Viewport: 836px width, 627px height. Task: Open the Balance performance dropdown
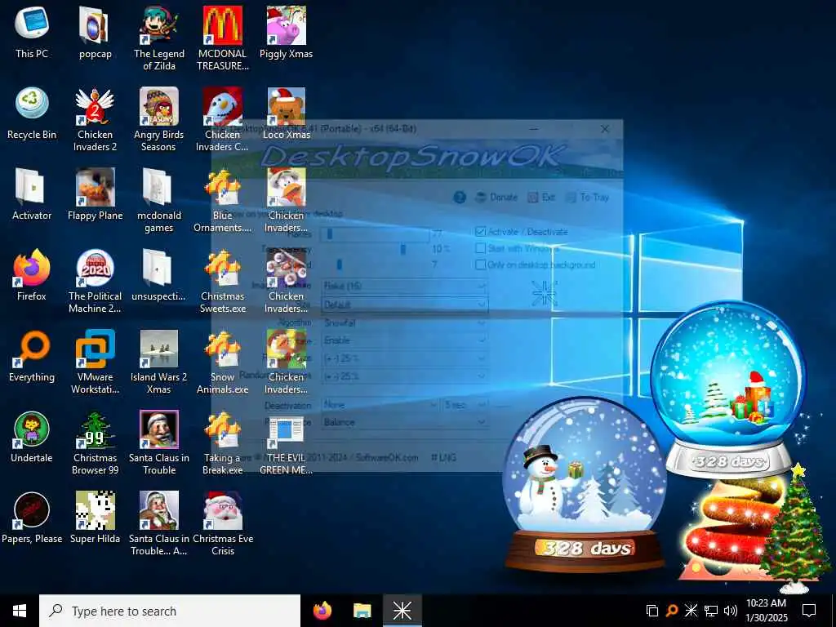405,422
